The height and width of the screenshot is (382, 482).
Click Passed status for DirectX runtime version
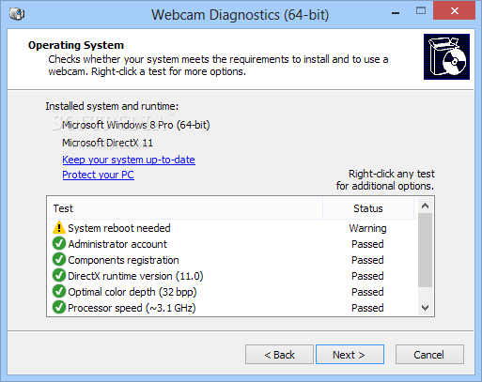[x=367, y=276]
